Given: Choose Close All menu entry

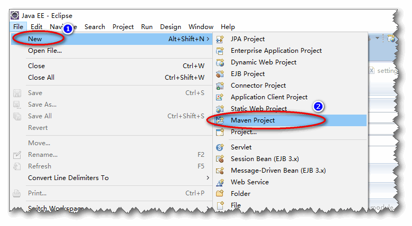Looking at the screenshot, I should pyautogui.click(x=111, y=78).
